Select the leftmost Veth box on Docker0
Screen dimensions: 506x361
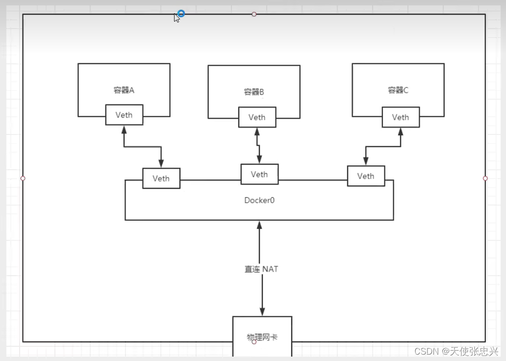coord(161,179)
